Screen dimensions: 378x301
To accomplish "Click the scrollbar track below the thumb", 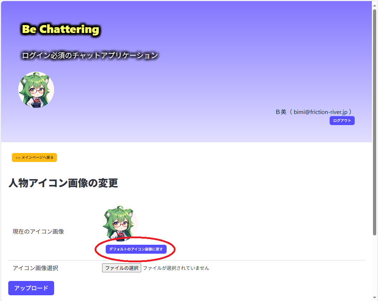I will coord(375,265).
